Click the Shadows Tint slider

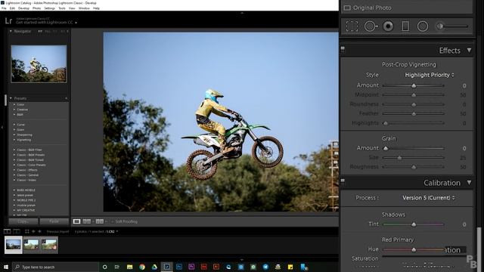coord(414,224)
